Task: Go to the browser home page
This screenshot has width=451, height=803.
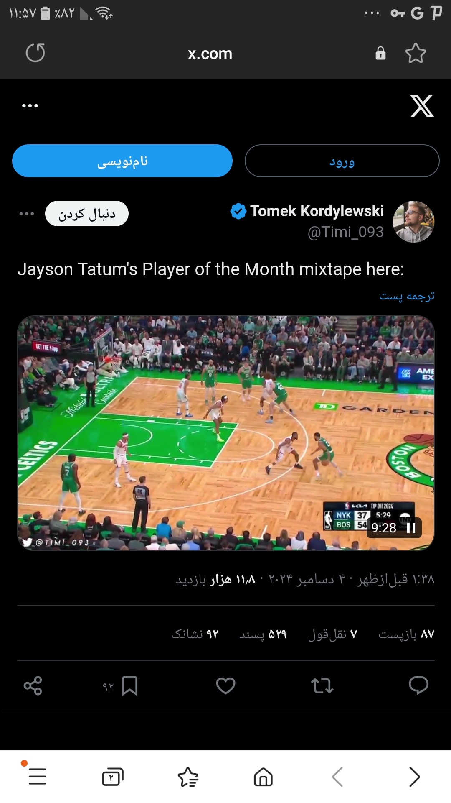Action: 263,777
